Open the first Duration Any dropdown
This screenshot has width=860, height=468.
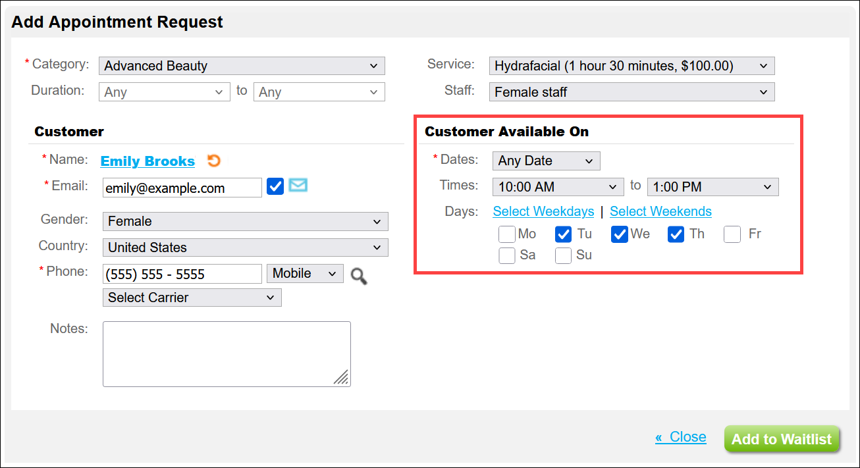click(165, 92)
